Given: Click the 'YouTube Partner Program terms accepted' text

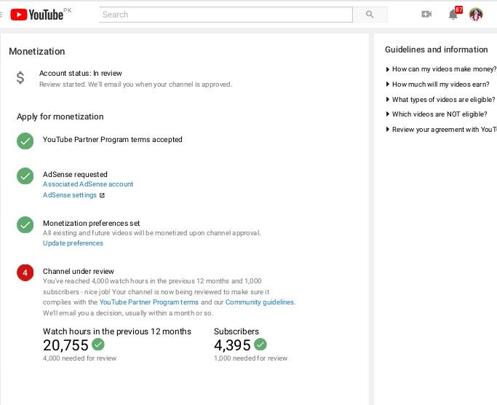Looking at the screenshot, I should 113,140.
